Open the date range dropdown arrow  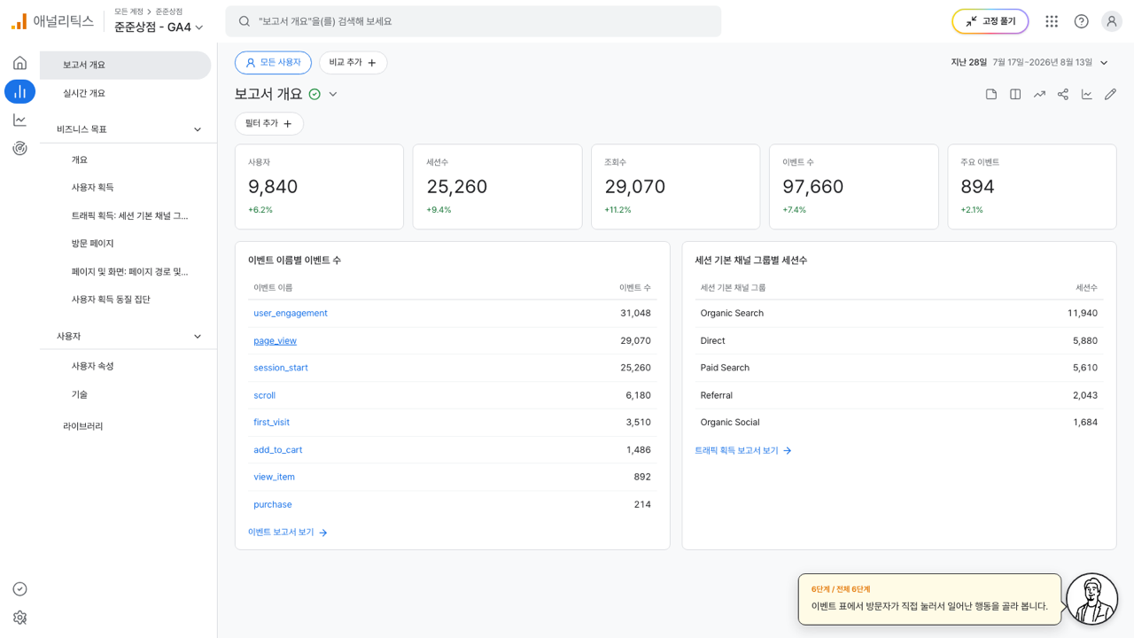click(x=1104, y=63)
